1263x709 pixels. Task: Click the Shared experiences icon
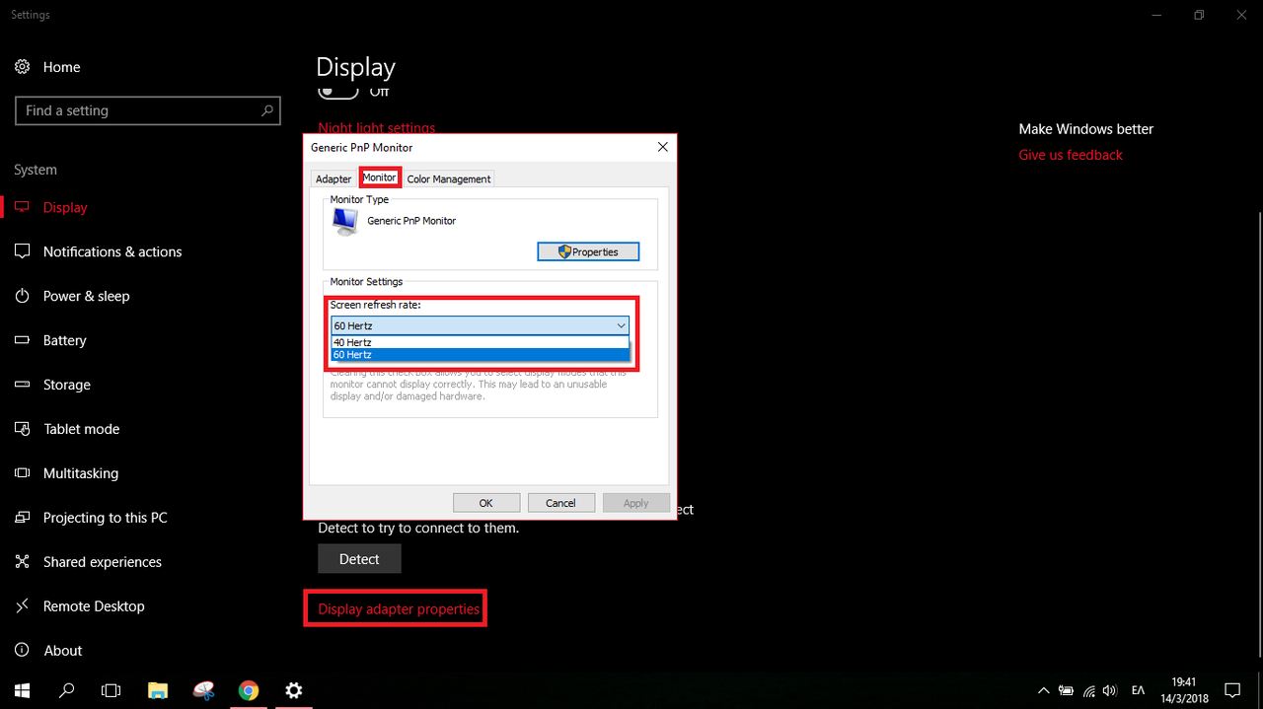pos(23,562)
